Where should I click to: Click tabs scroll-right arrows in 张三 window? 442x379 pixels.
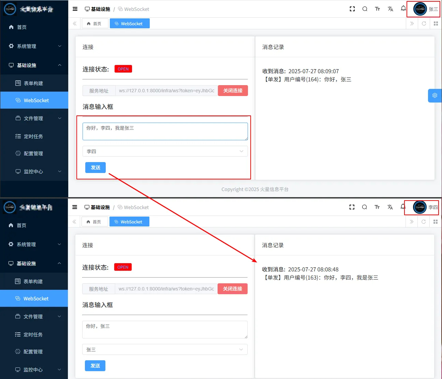pyautogui.click(x=412, y=23)
